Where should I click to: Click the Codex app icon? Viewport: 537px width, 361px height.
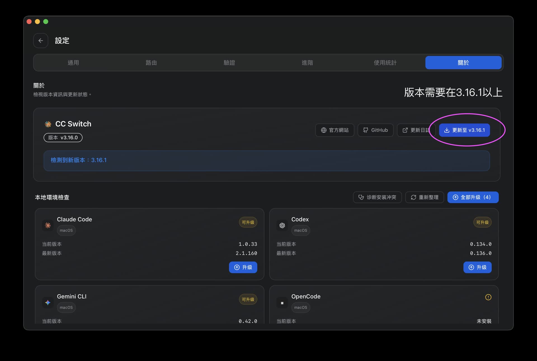(x=282, y=225)
